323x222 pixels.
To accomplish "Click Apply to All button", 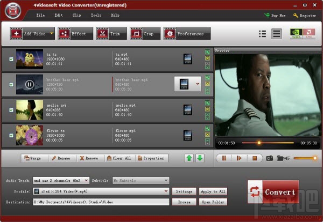I will pos(213,191).
